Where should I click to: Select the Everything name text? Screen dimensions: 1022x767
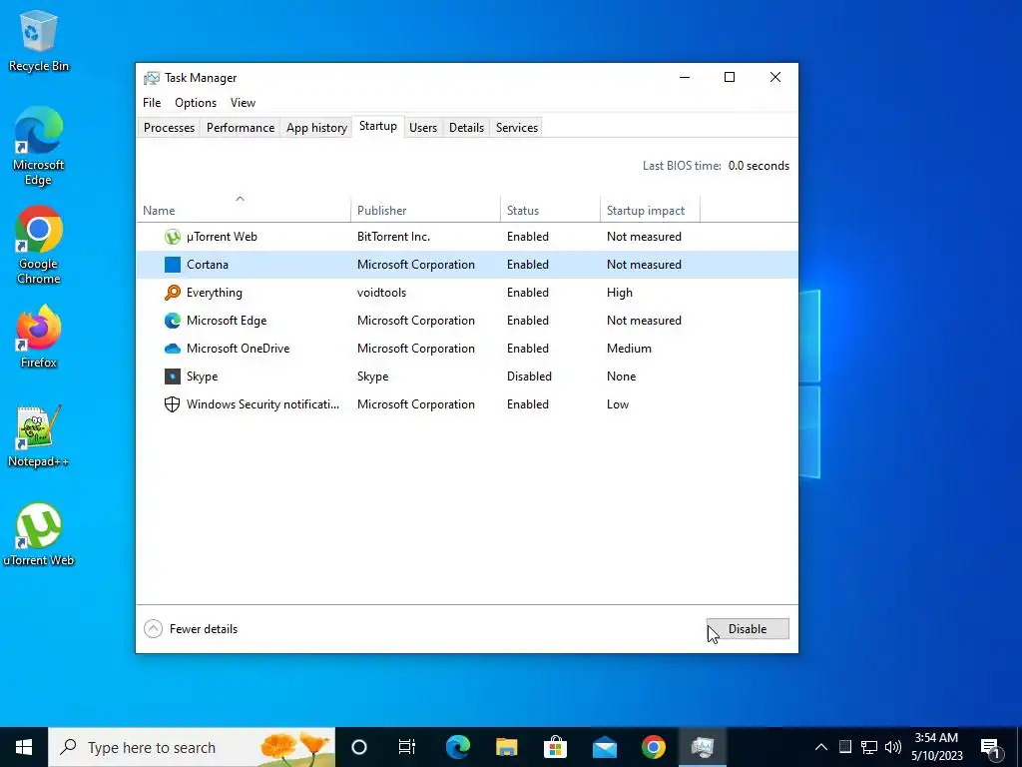click(215, 293)
